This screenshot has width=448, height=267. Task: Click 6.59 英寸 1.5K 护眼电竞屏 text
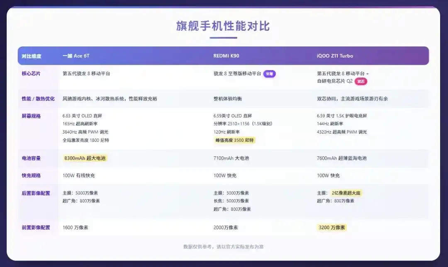(x=342, y=116)
